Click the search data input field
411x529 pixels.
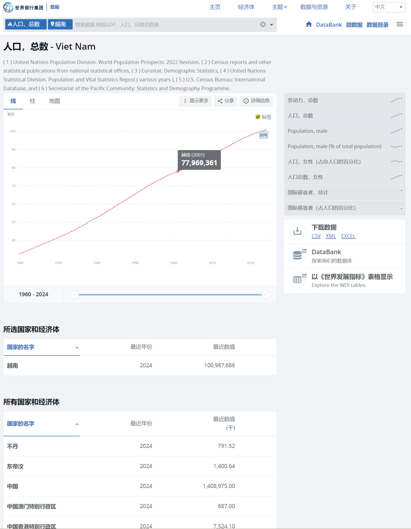(166, 25)
